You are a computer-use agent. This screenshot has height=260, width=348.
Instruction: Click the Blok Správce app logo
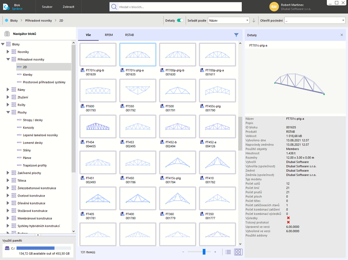[x=6, y=7]
